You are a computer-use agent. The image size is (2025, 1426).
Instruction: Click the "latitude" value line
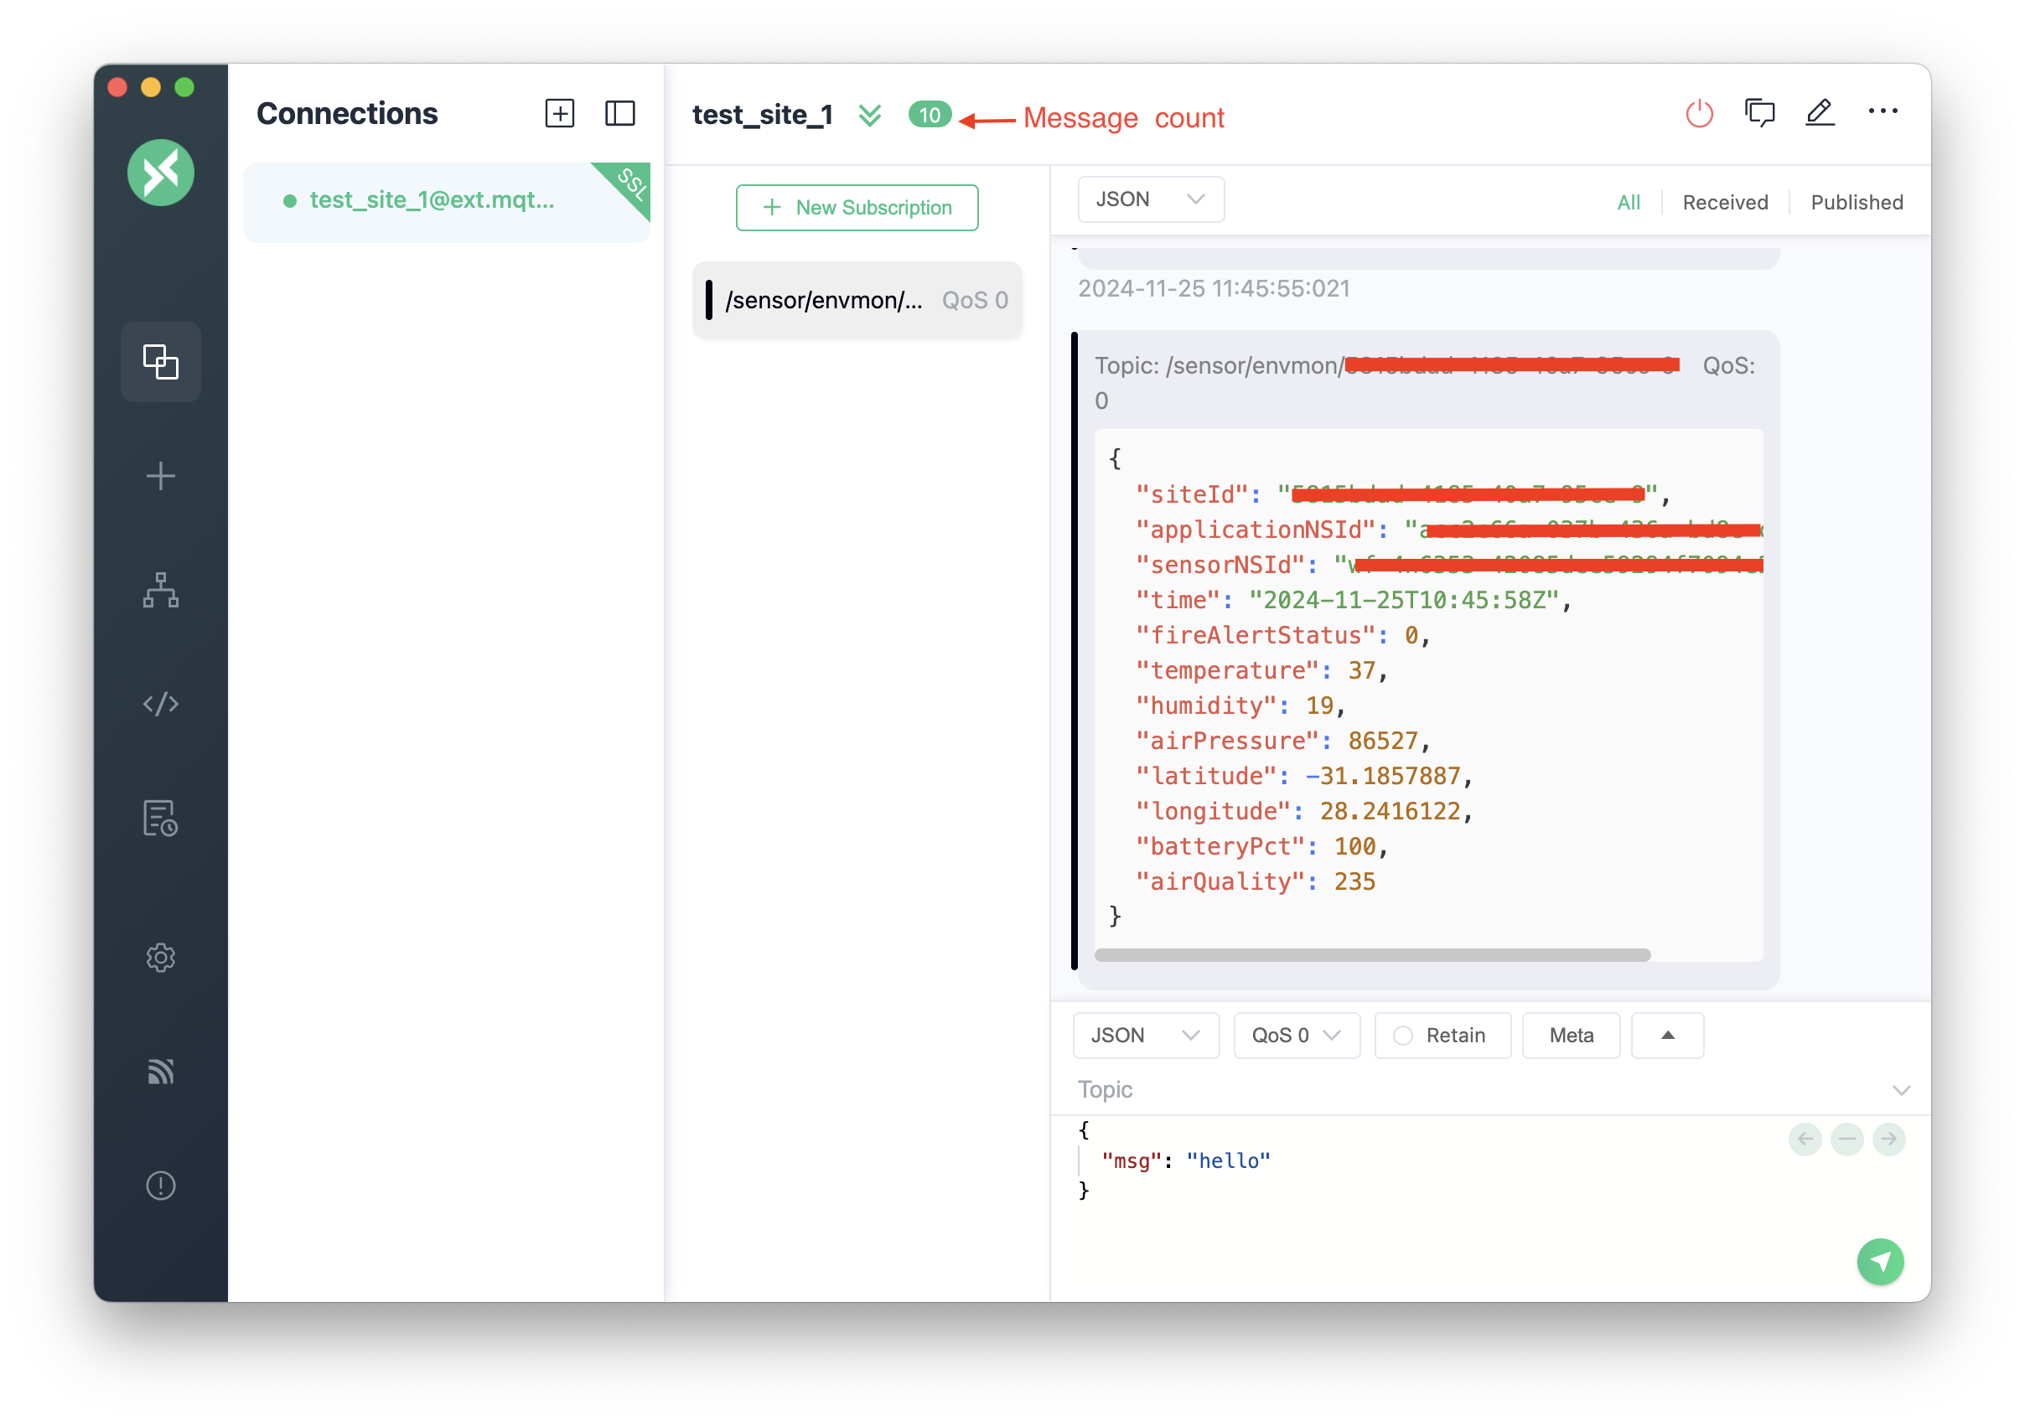tap(1303, 776)
